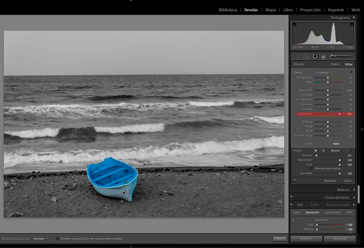Image resolution: width=364 pixels, height=248 pixels.
Task: Toggle the Curva de tonos panel switch
Action: point(292,197)
